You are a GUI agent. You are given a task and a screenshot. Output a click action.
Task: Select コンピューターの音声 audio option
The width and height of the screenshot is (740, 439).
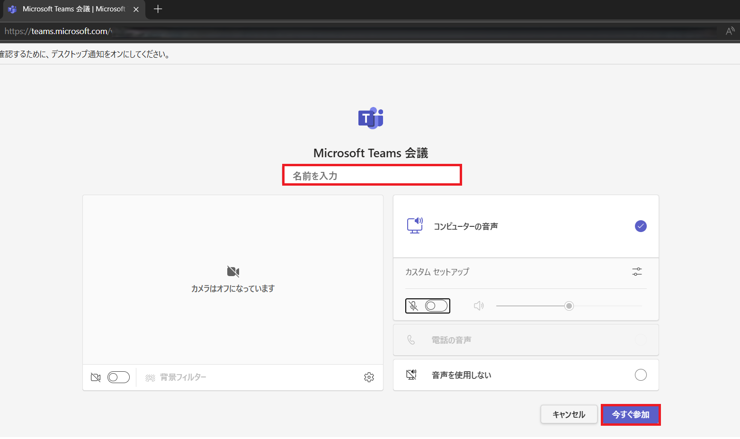526,226
